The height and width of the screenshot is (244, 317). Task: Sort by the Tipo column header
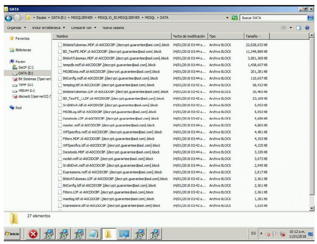(226, 36)
